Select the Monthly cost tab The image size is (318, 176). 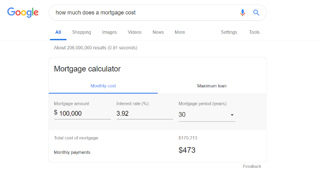click(x=103, y=86)
